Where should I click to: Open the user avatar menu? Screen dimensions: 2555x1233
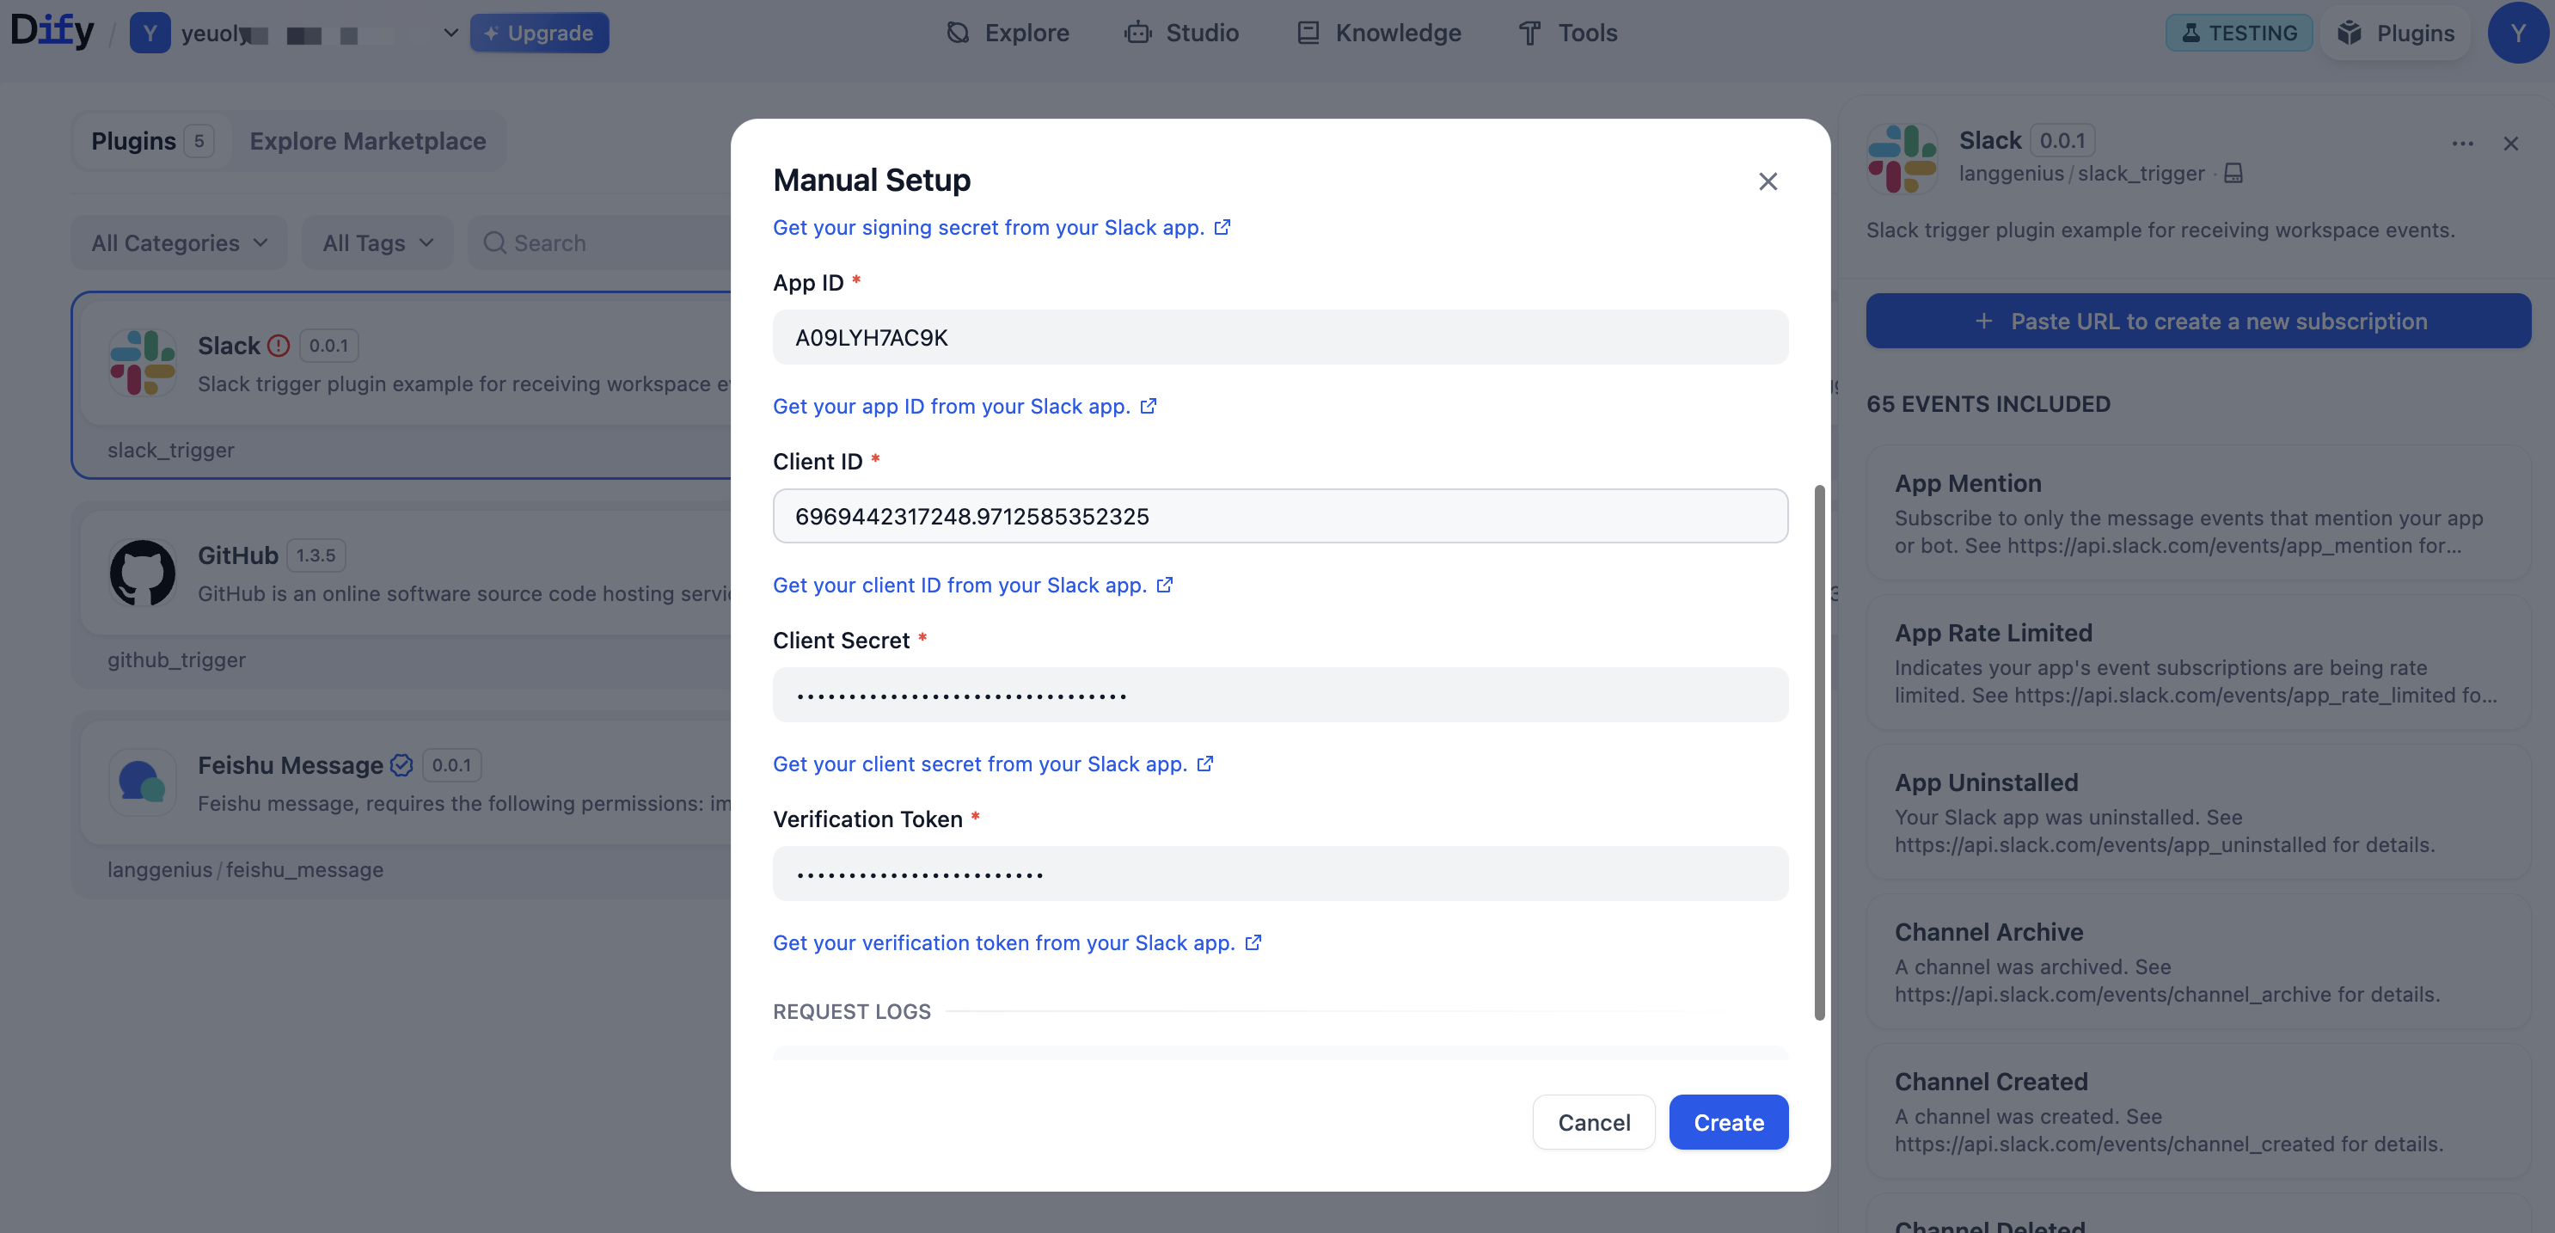click(2517, 33)
